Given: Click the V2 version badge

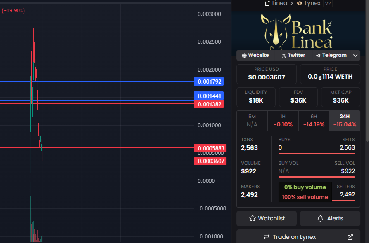Looking at the screenshot, I should pyautogui.click(x=328, y=4).
